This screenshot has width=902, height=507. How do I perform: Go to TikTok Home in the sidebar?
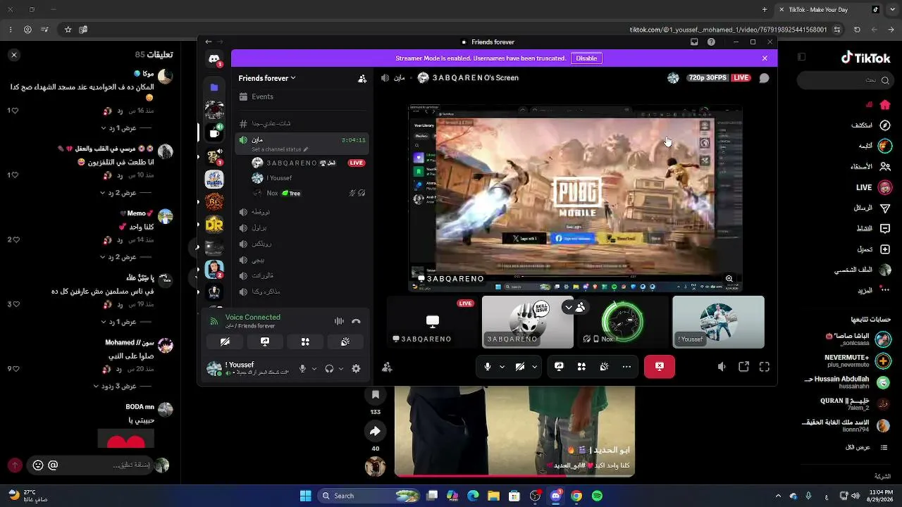885,105
